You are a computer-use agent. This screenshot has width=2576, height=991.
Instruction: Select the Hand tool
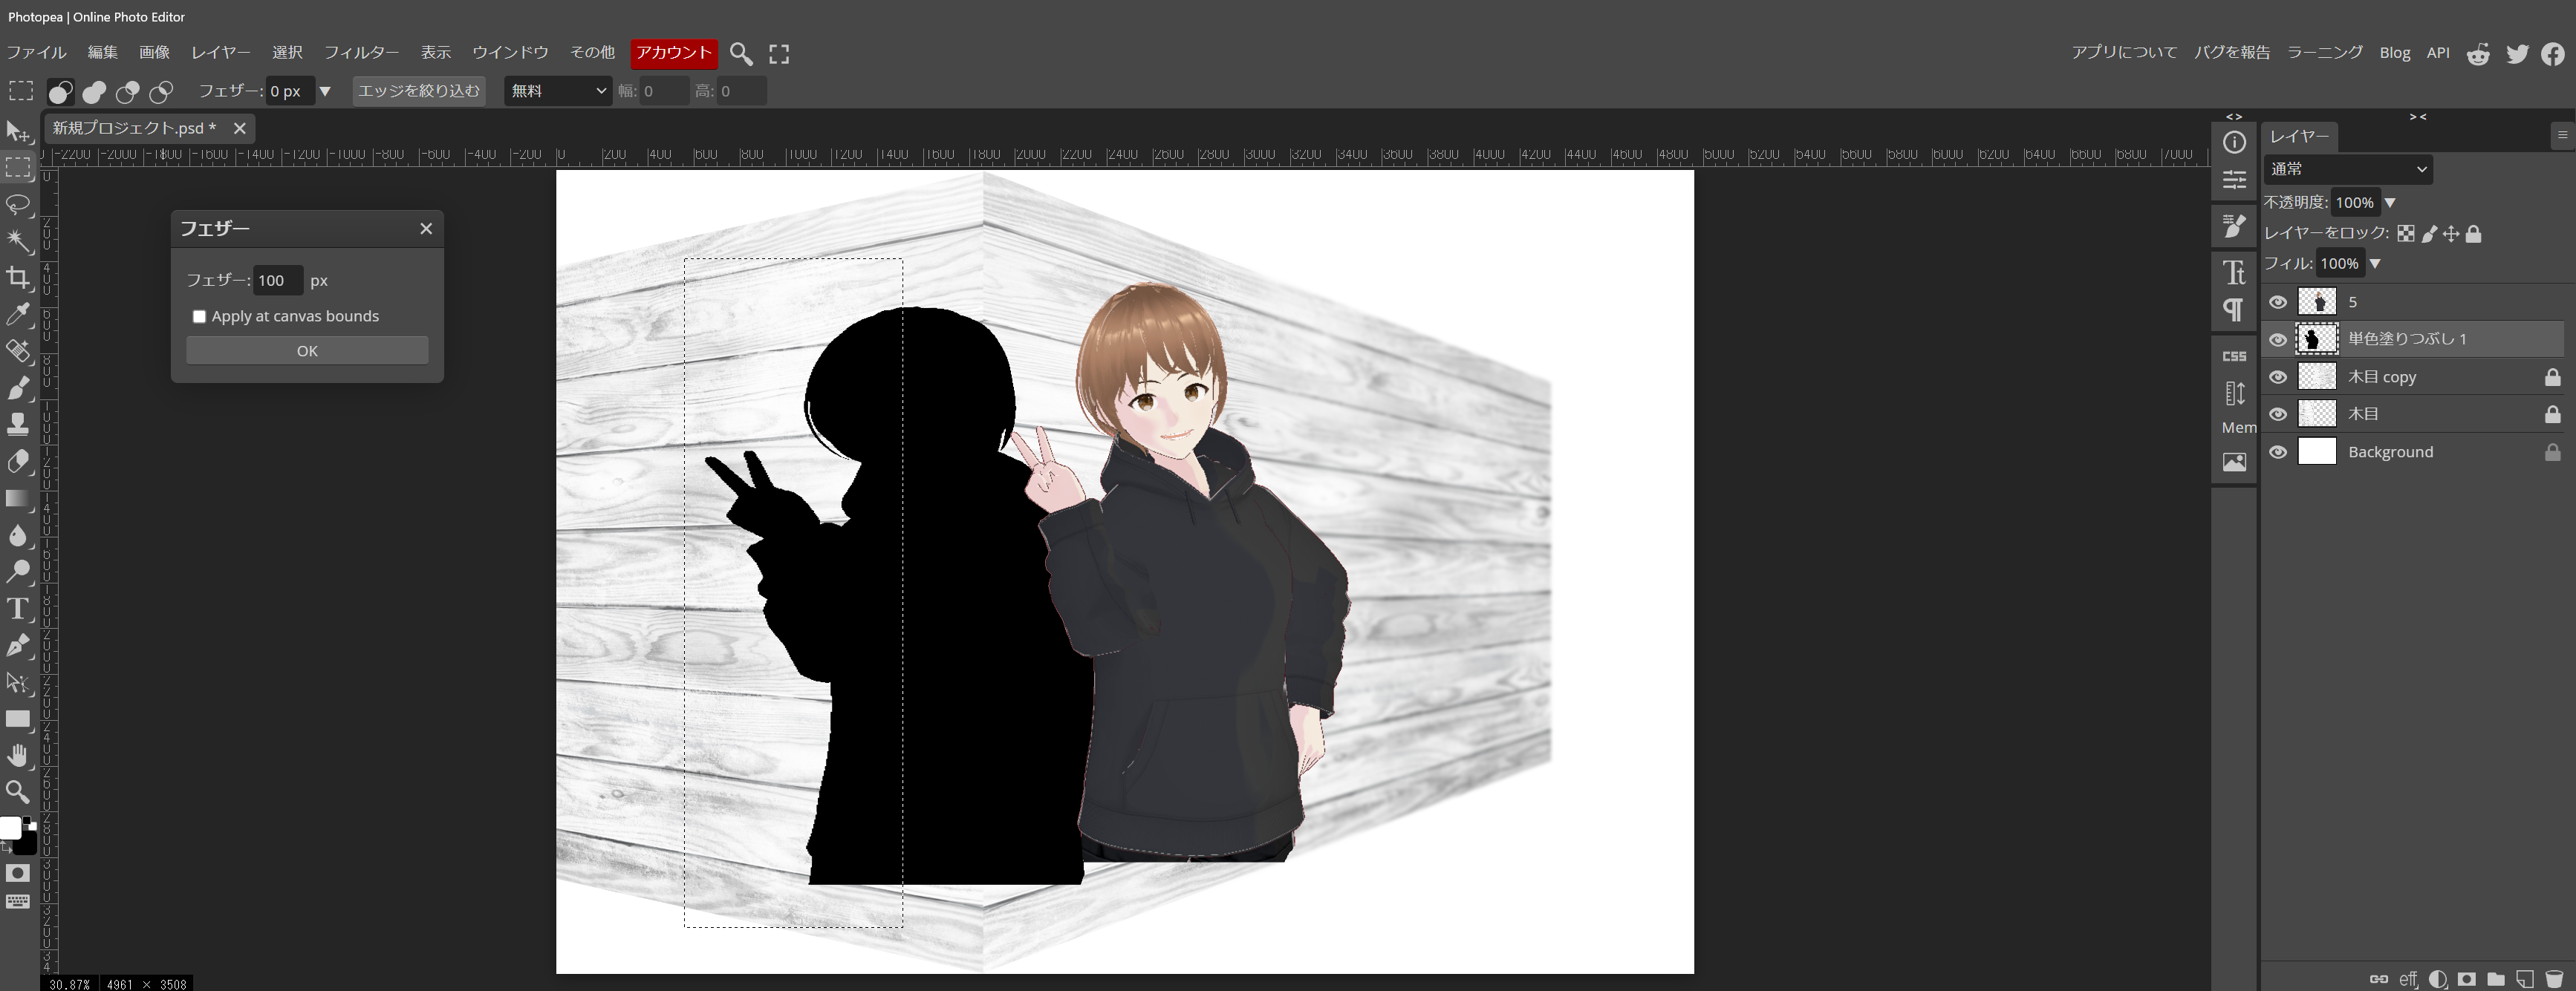click(x=18, y=755)
